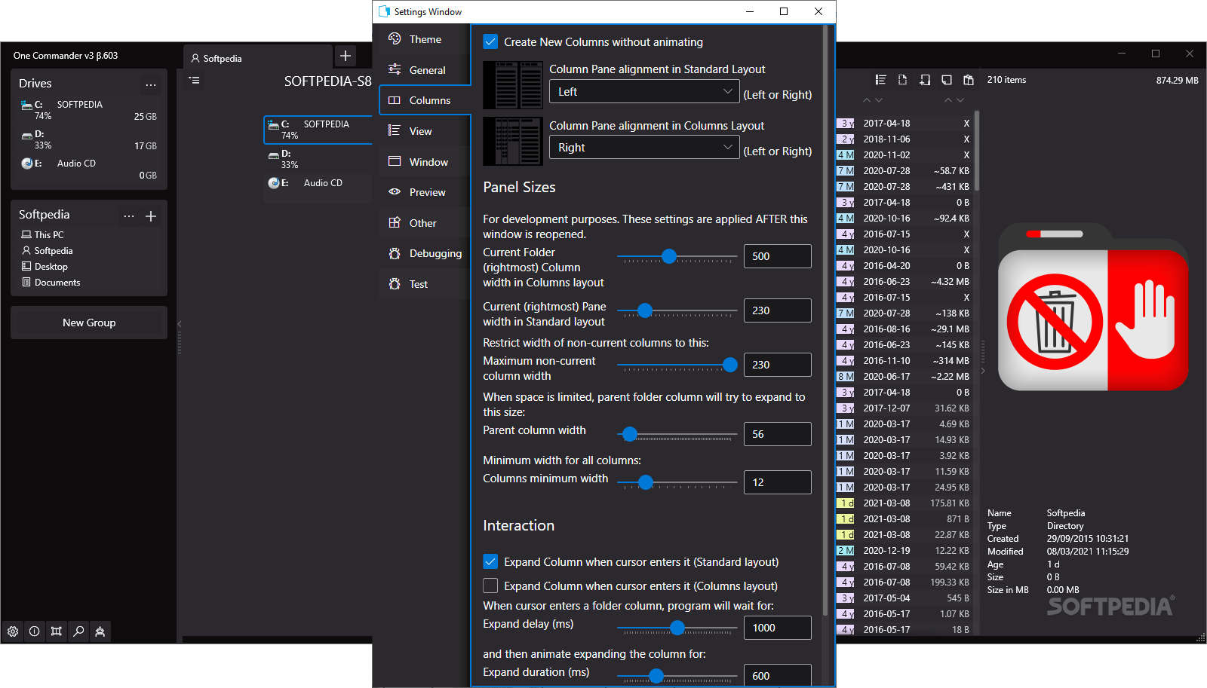Image resolution: width=1207 pixels, height=688 pixels.
Task: Open This PC in Softpedia favorites
Action: click(42, 235)
